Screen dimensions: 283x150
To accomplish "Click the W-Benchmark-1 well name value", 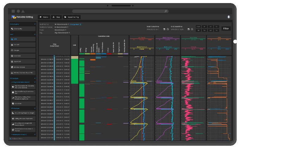I will coord(62,24).
